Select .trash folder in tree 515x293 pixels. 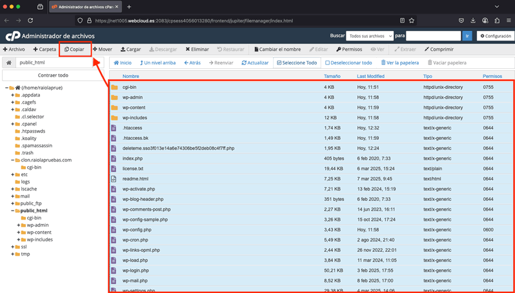tap(26, 153)
